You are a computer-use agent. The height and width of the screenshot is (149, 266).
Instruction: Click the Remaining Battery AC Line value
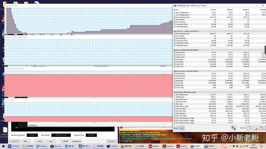(x=32, y=135)
